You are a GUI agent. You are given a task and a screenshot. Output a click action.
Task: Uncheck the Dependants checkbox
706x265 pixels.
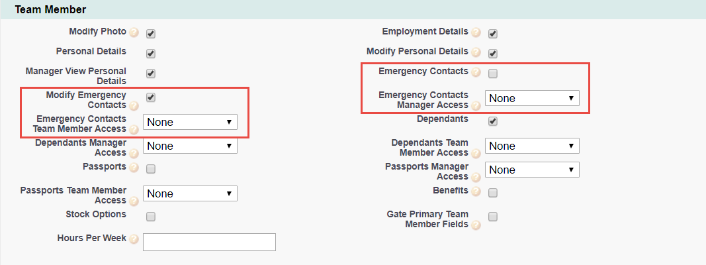tap(493, 121)
